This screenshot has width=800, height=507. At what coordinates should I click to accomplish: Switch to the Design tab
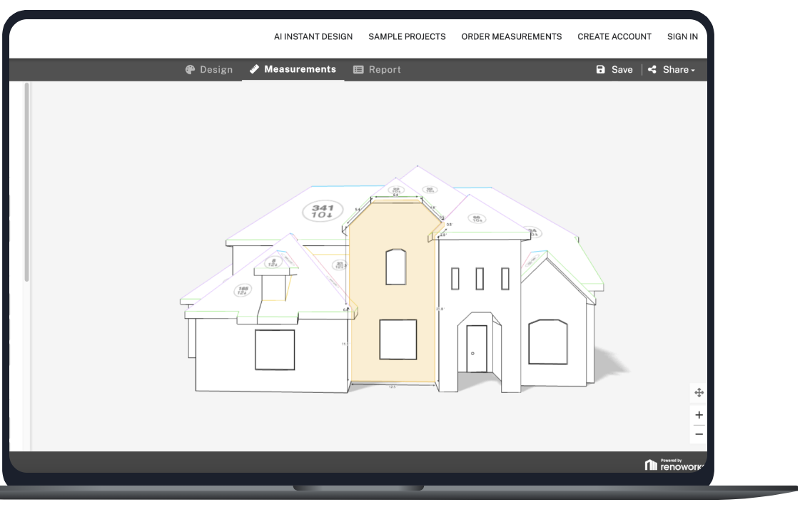210,69
